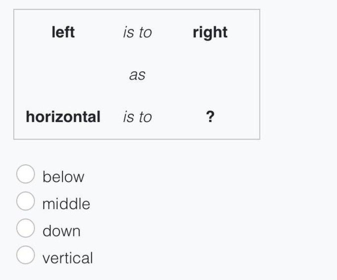This screenshot has height=280, width=337.
Task: Click the bold question mark placeholder
Action: click(x=210, y=117)
